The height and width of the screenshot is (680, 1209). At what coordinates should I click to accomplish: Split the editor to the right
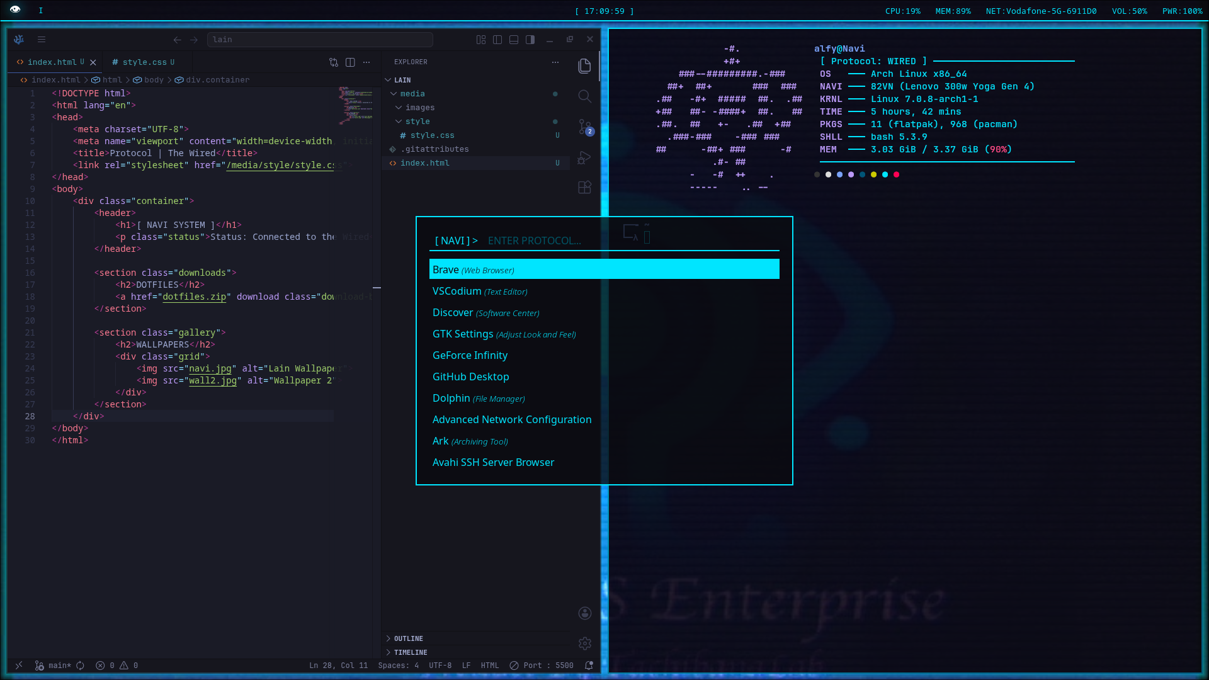(x=350, y=62)
